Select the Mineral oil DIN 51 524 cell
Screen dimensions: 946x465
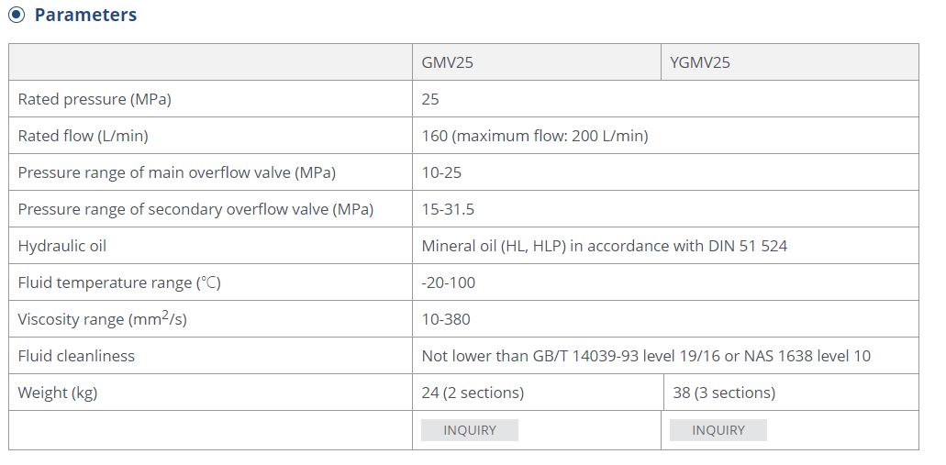(x=604, y=247)
